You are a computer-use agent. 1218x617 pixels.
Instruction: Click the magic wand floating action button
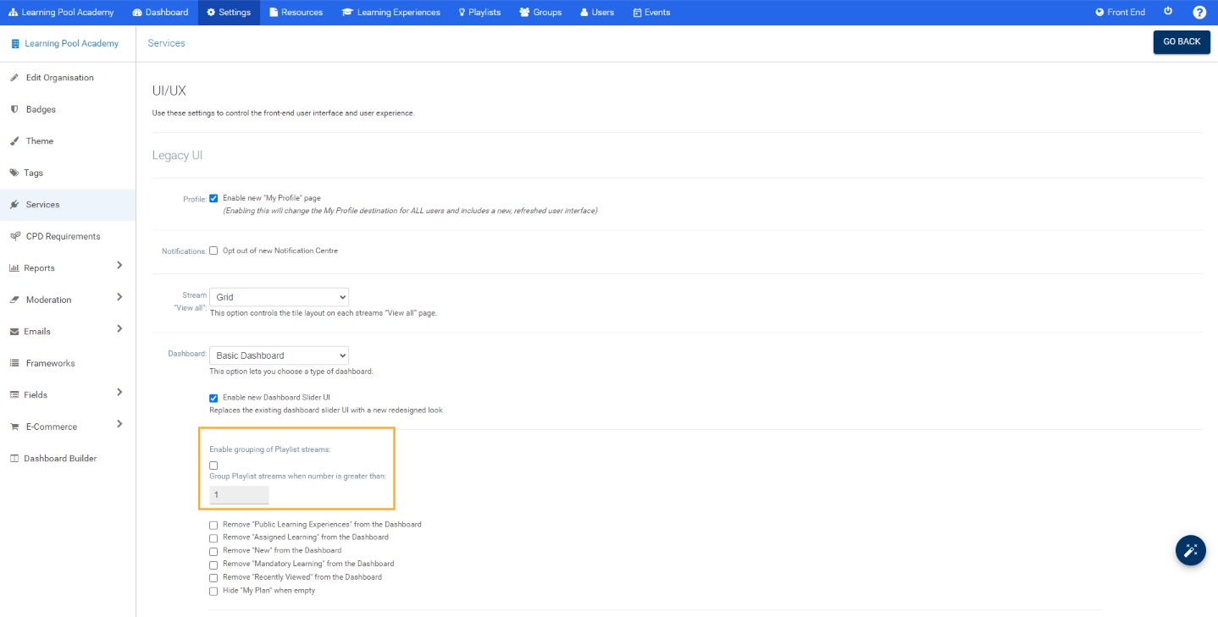point(1190,550)
